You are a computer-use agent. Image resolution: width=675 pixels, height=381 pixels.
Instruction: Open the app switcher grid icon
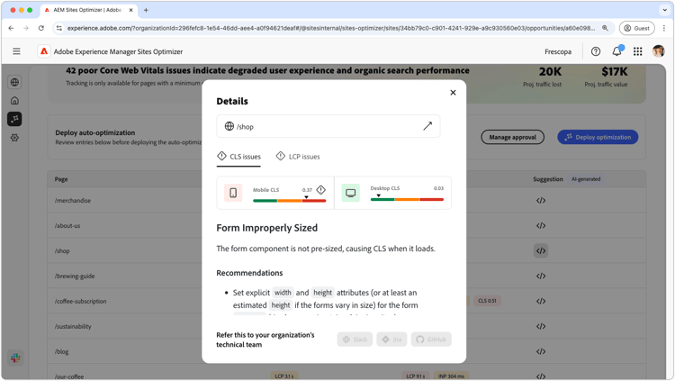(x=637, y=51)
